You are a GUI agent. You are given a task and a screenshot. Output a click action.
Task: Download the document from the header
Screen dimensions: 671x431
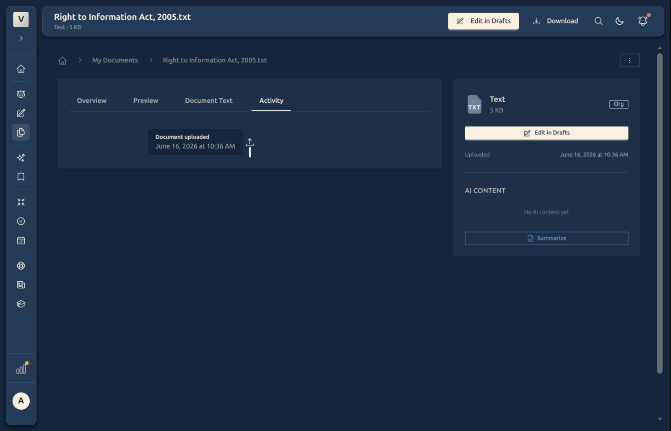click(x=555, y=21)
